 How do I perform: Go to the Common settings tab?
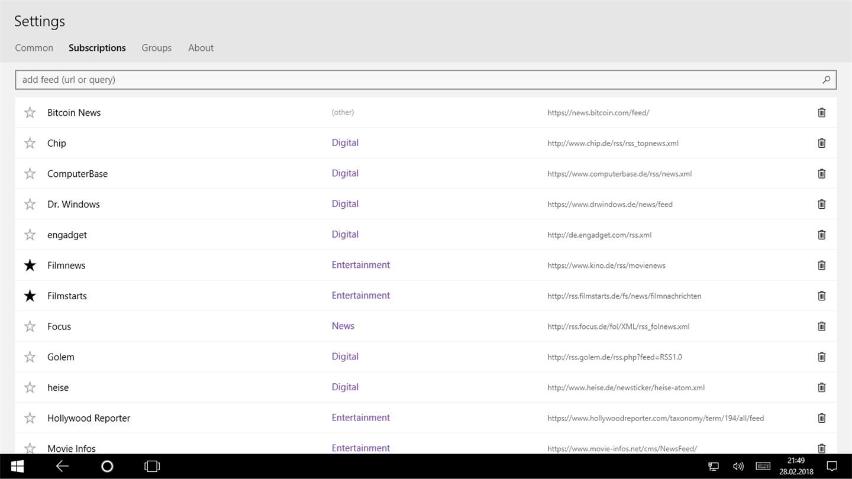click(x=34, y=48)
